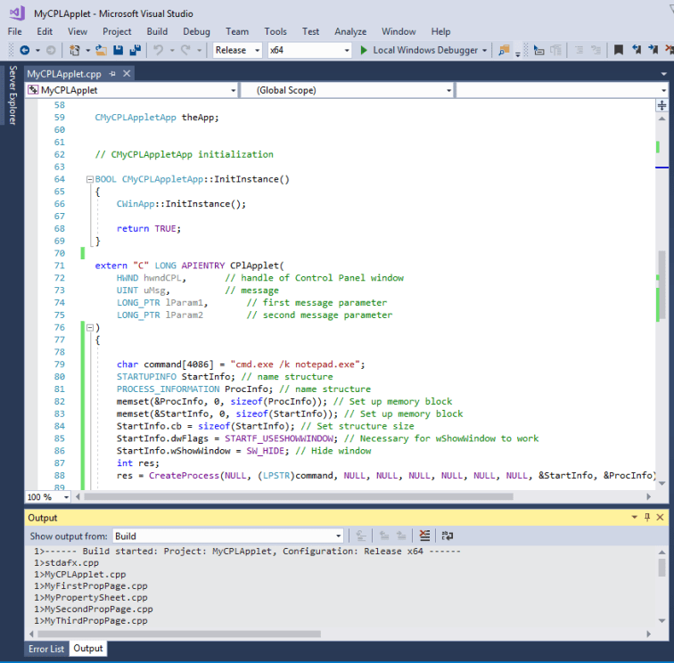Clear all output with Clear All icon

[x=424, y=536]
